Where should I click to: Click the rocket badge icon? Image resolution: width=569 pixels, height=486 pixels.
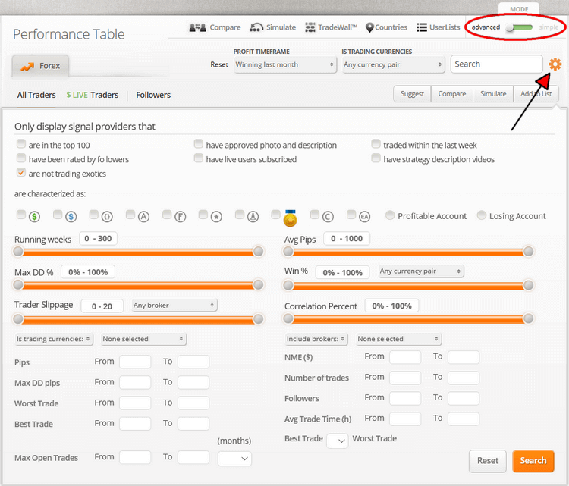253,217
